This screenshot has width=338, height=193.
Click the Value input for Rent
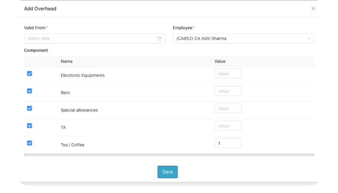point(228,91)
